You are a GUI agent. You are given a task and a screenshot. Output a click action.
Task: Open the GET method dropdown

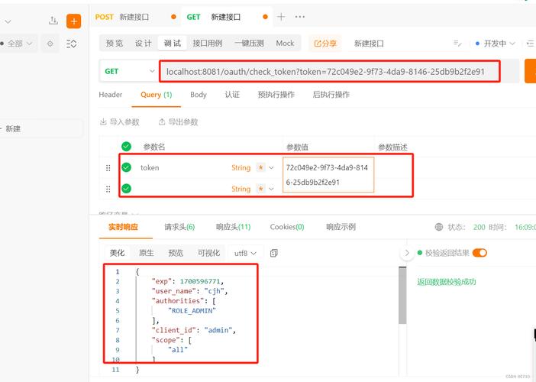(129, 71)
